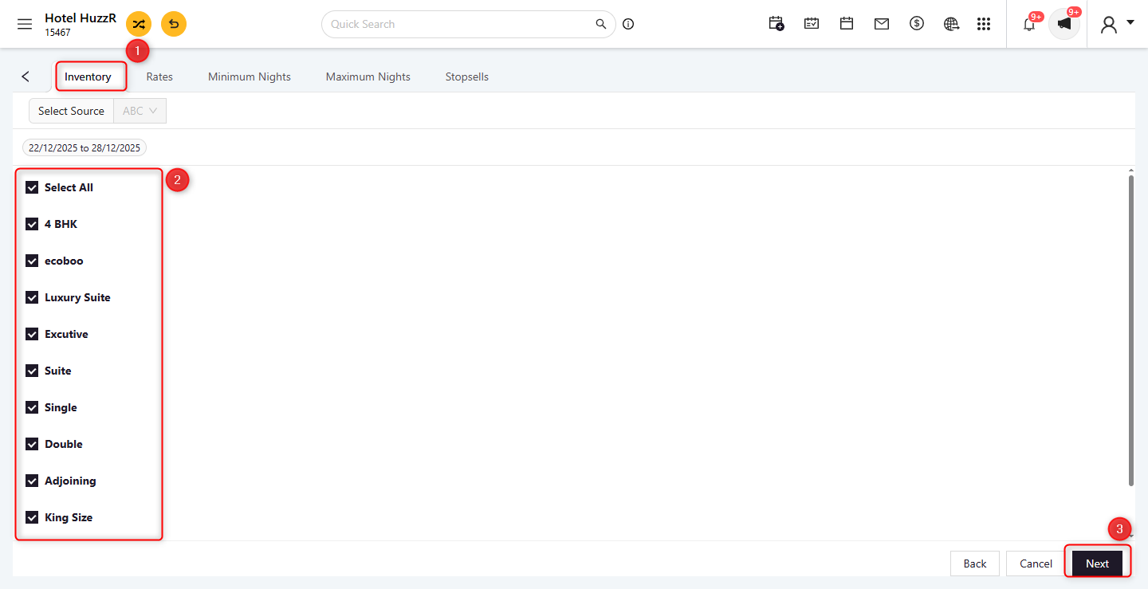Click the Back button
Viewport: 1148px width, 589px height.
pos(975,563)
